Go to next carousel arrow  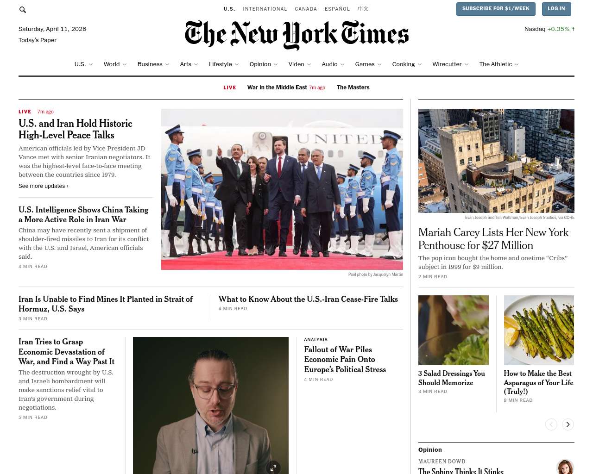(568, 424)
